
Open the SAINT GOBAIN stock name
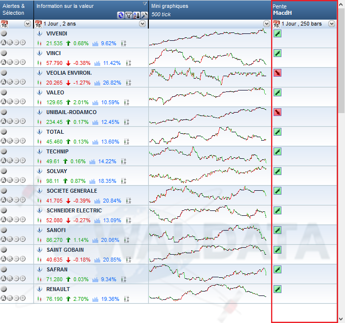pyautogui.click(x=65, y=250)
